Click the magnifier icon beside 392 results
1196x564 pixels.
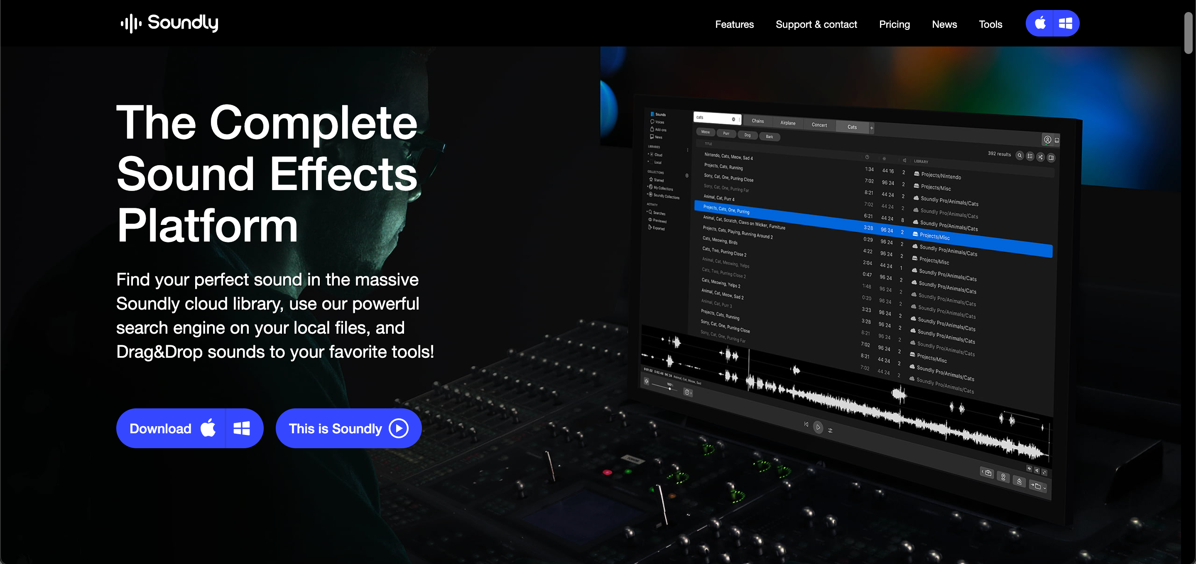coord(1020,155)
